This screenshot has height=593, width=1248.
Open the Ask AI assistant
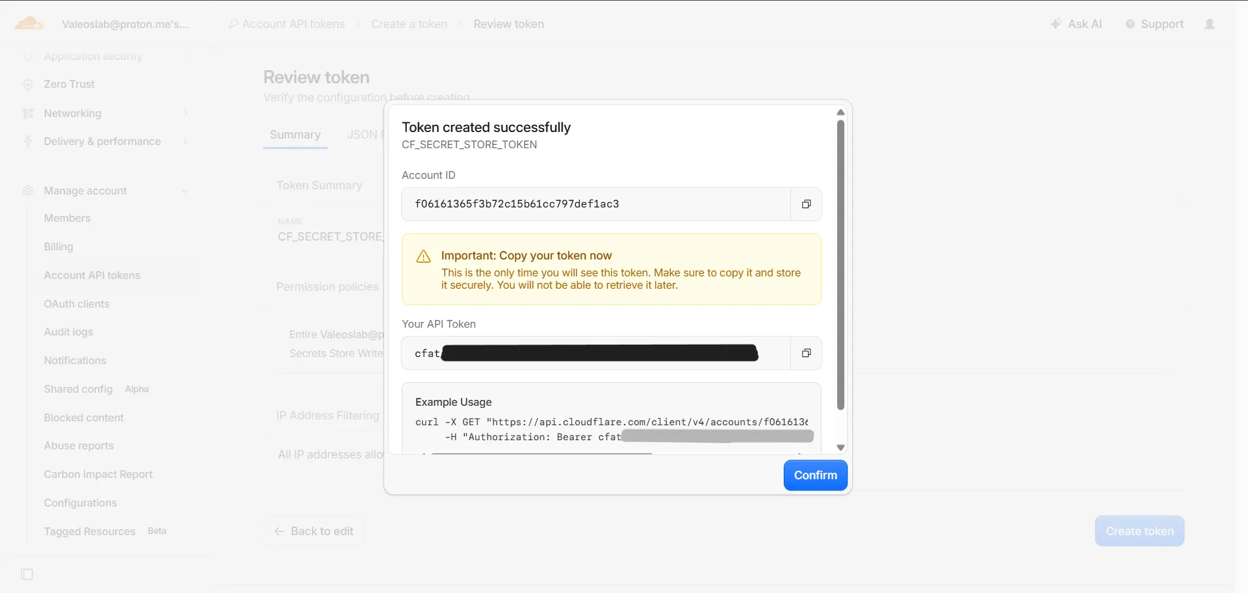(1076, 24)
